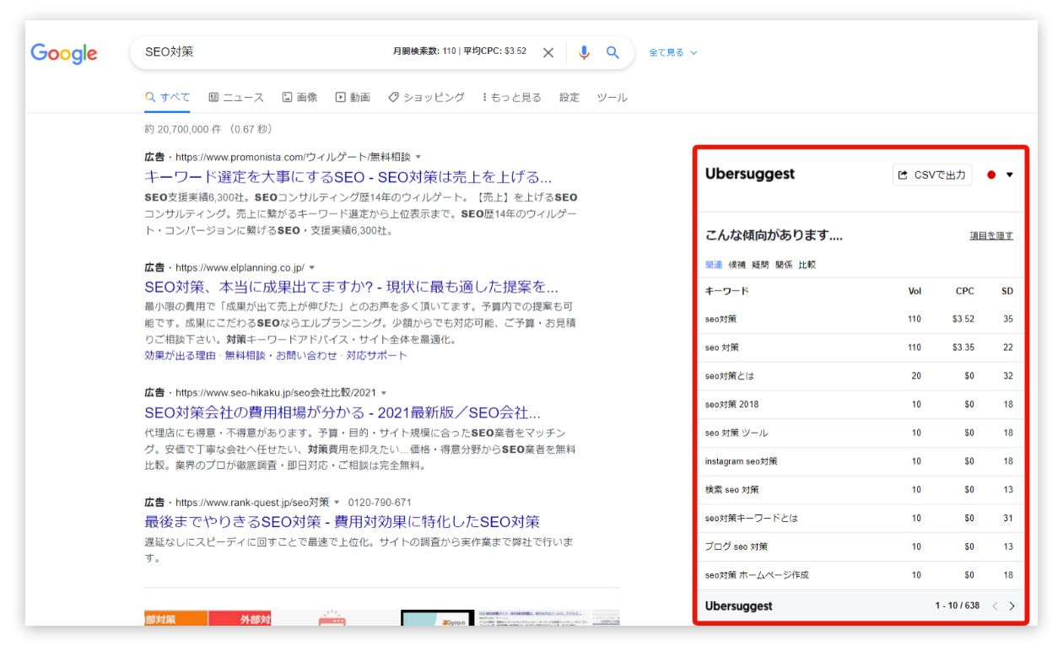Select the 関係 tab in Ubersuggest

784,265
